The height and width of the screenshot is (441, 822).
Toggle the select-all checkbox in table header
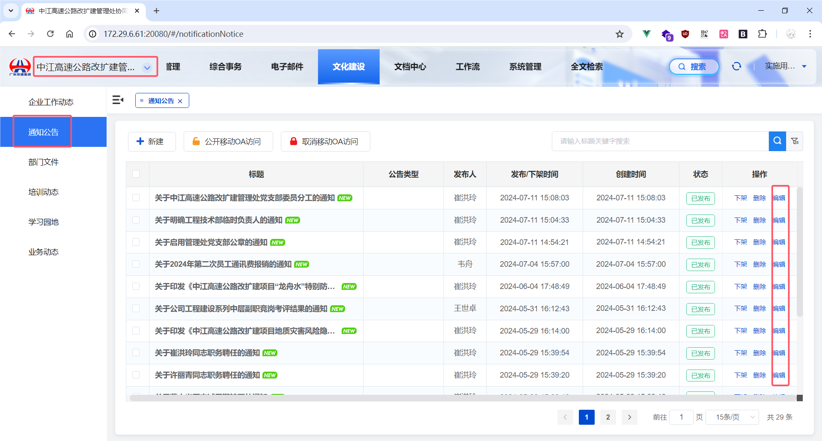click(136, 174)
